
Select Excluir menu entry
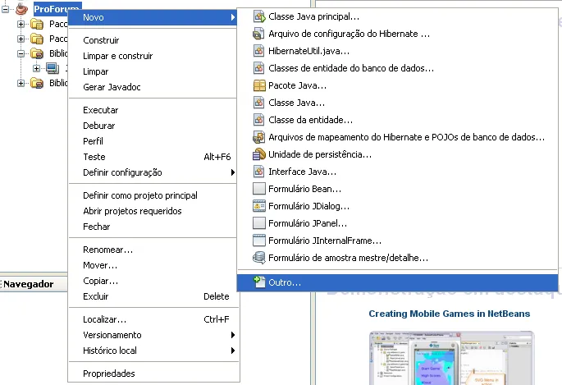pyautogui.click(x=154, y=296)
